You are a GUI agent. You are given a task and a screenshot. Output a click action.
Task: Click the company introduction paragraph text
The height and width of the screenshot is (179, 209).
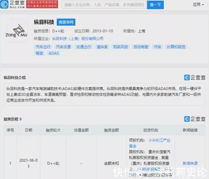(x=104, y=95)
